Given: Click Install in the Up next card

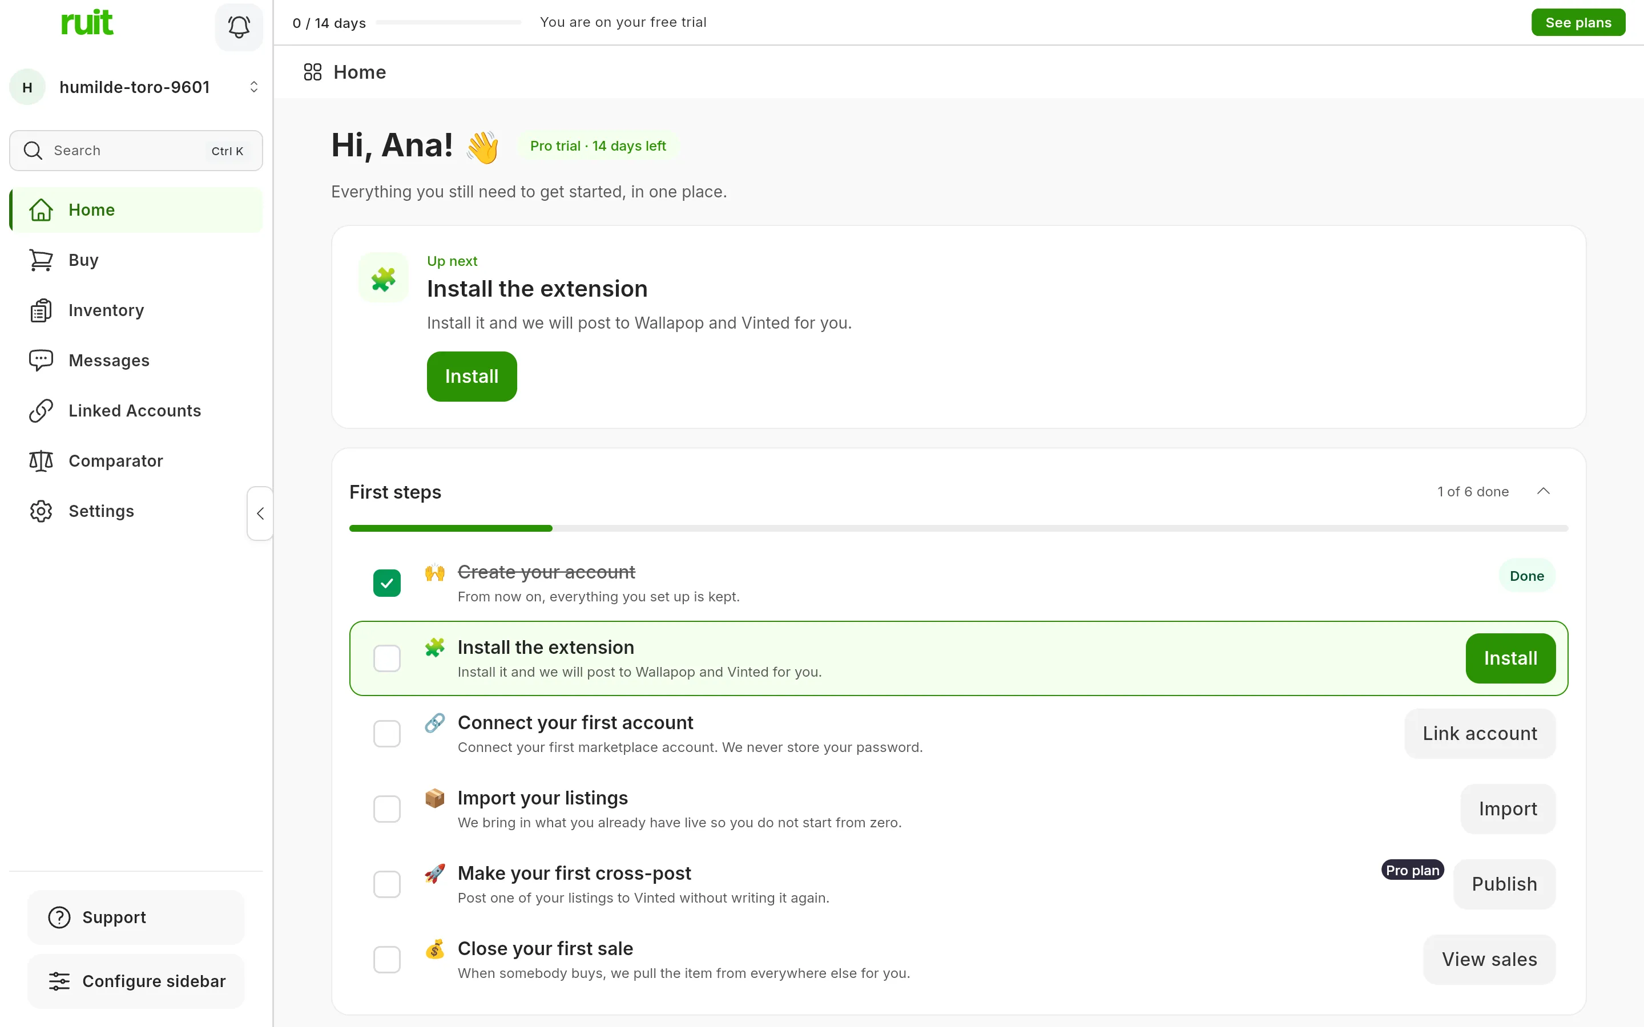Looking at the screenshot, I should click(x=472, y=377).
